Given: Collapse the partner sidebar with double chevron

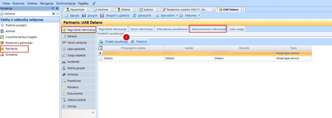Looking at the screenshot, I should pos(93,113).
